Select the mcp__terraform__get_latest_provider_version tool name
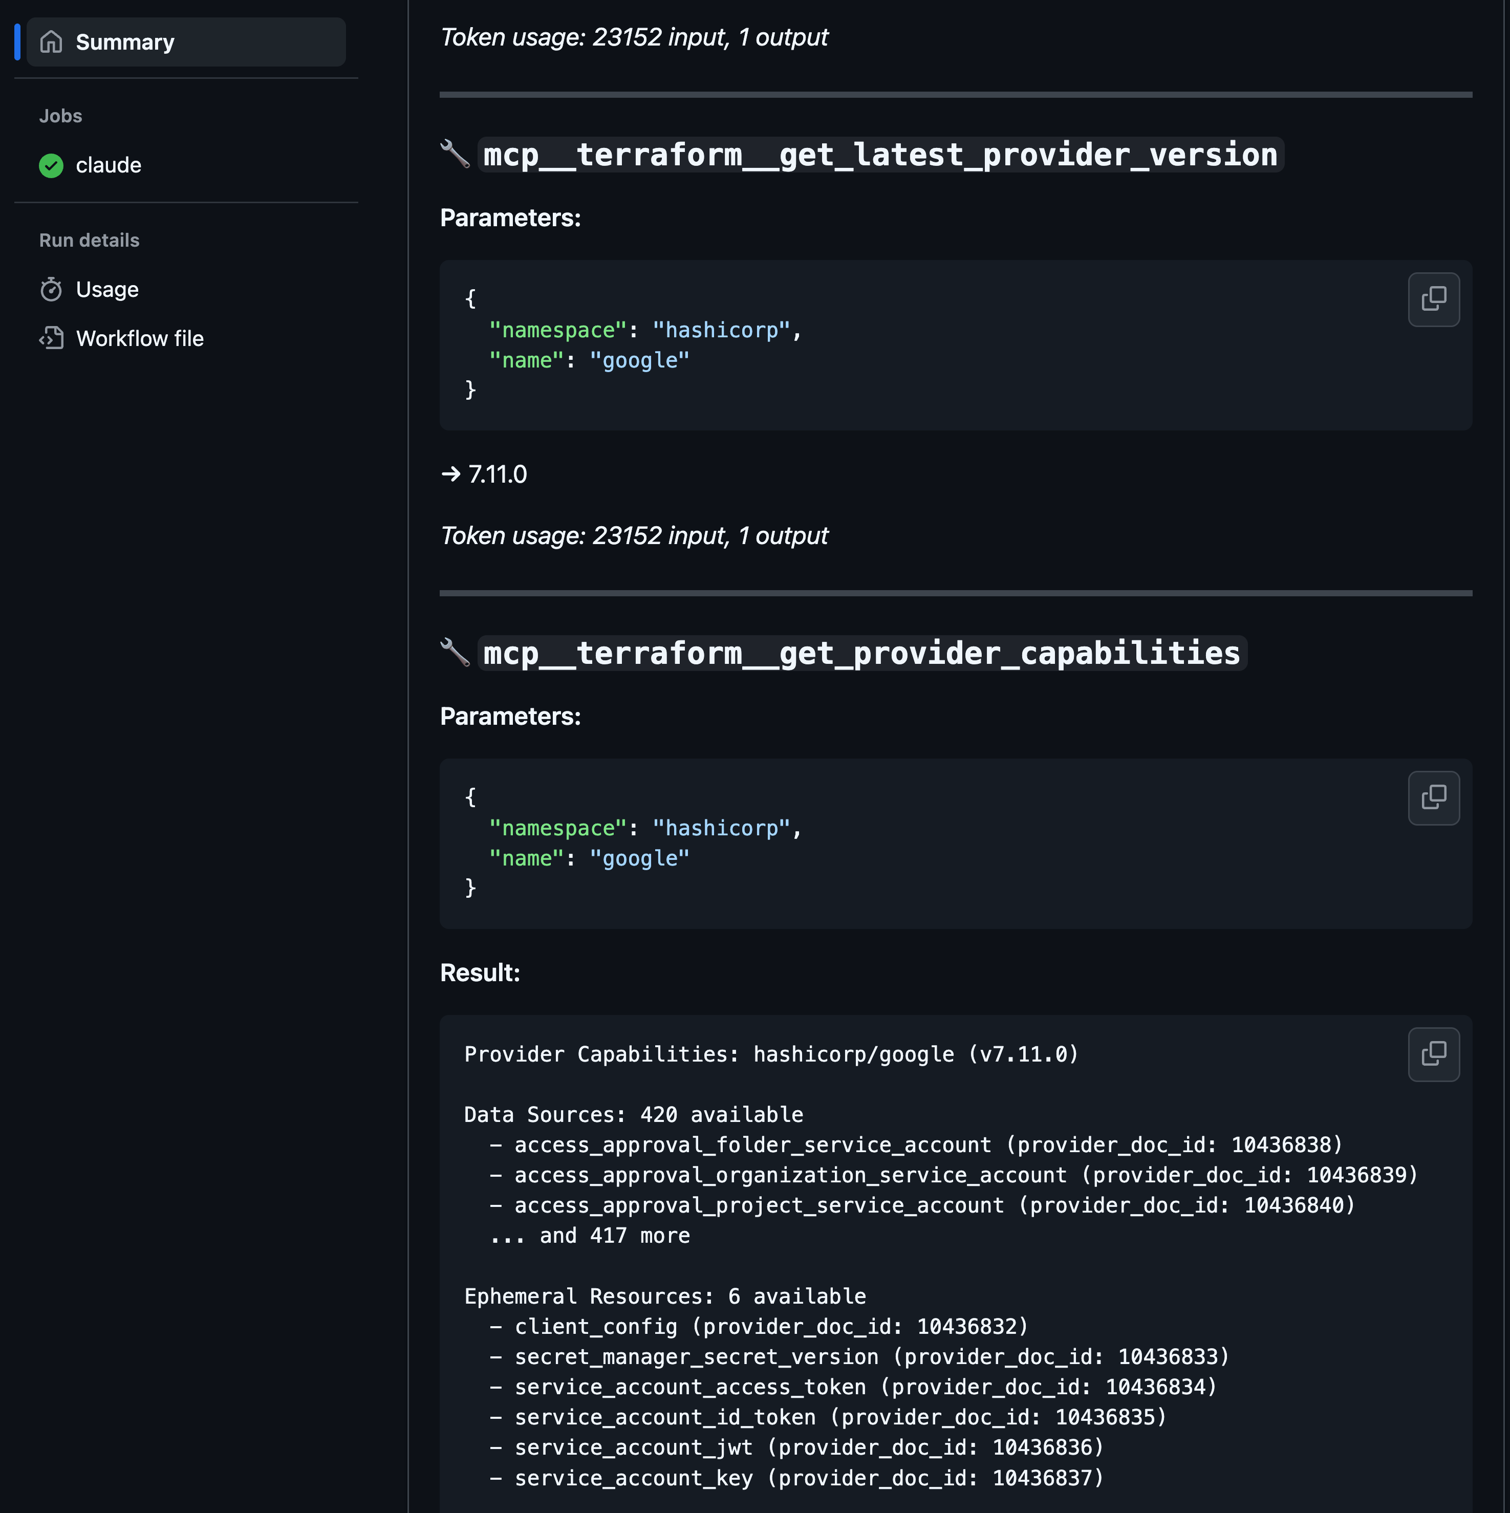1510x1513 pixels. [x=879, y=154]
